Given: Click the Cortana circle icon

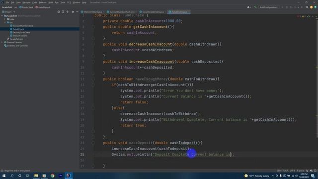Looking at the screenshot, I should [20, 176].
